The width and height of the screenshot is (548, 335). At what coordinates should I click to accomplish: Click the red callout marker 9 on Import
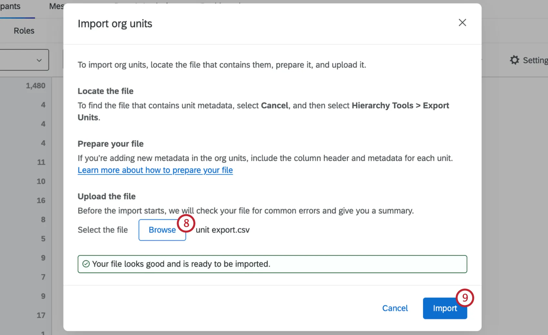click(465, 298)
